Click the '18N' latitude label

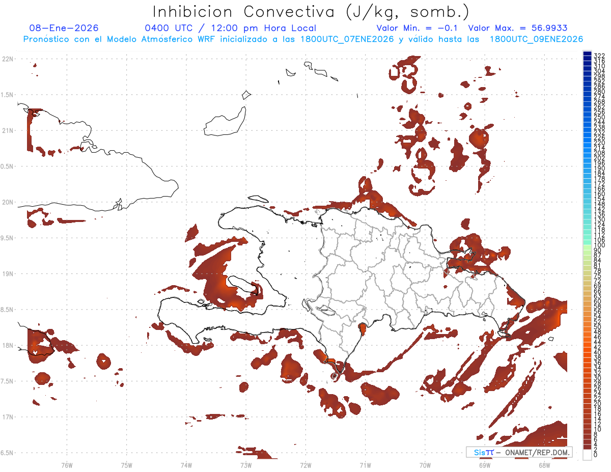click(8, 345)
